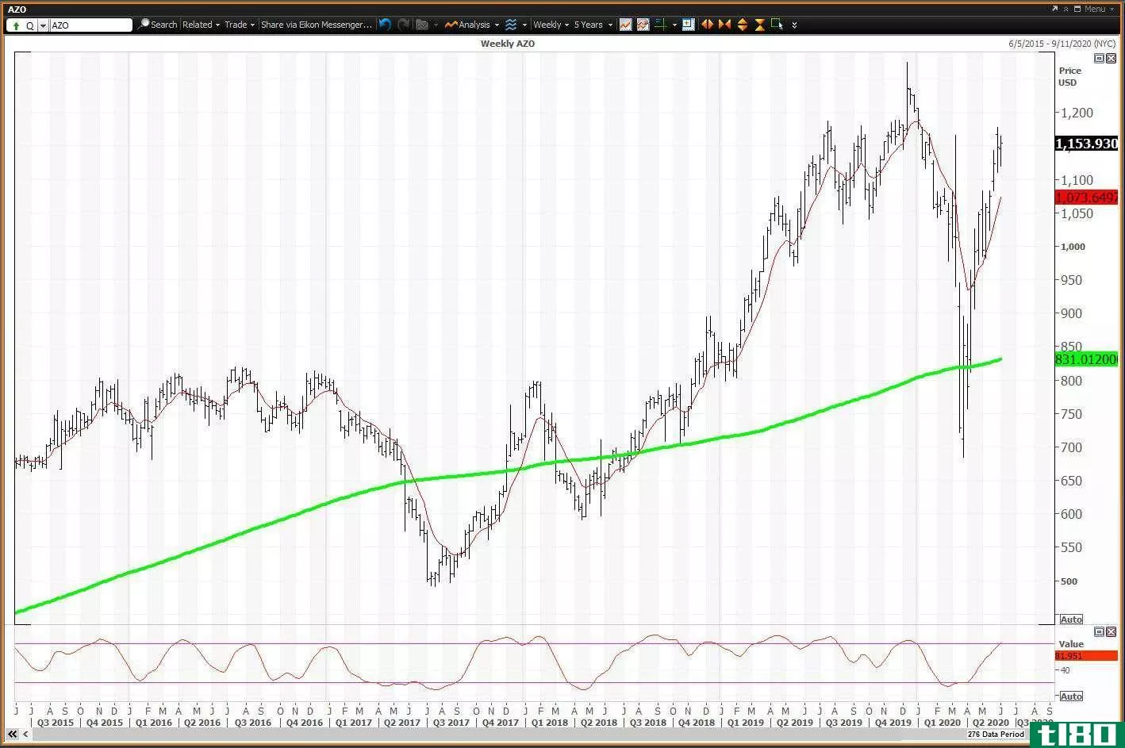
Task: Close the oscillator Value pane
Action: coord(1111,631)
